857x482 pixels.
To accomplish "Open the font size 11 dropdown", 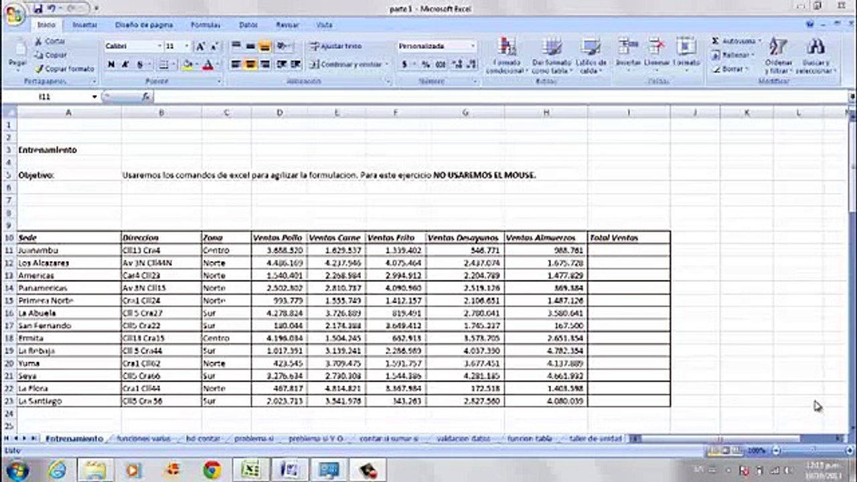I will click(x=186, y=46).
